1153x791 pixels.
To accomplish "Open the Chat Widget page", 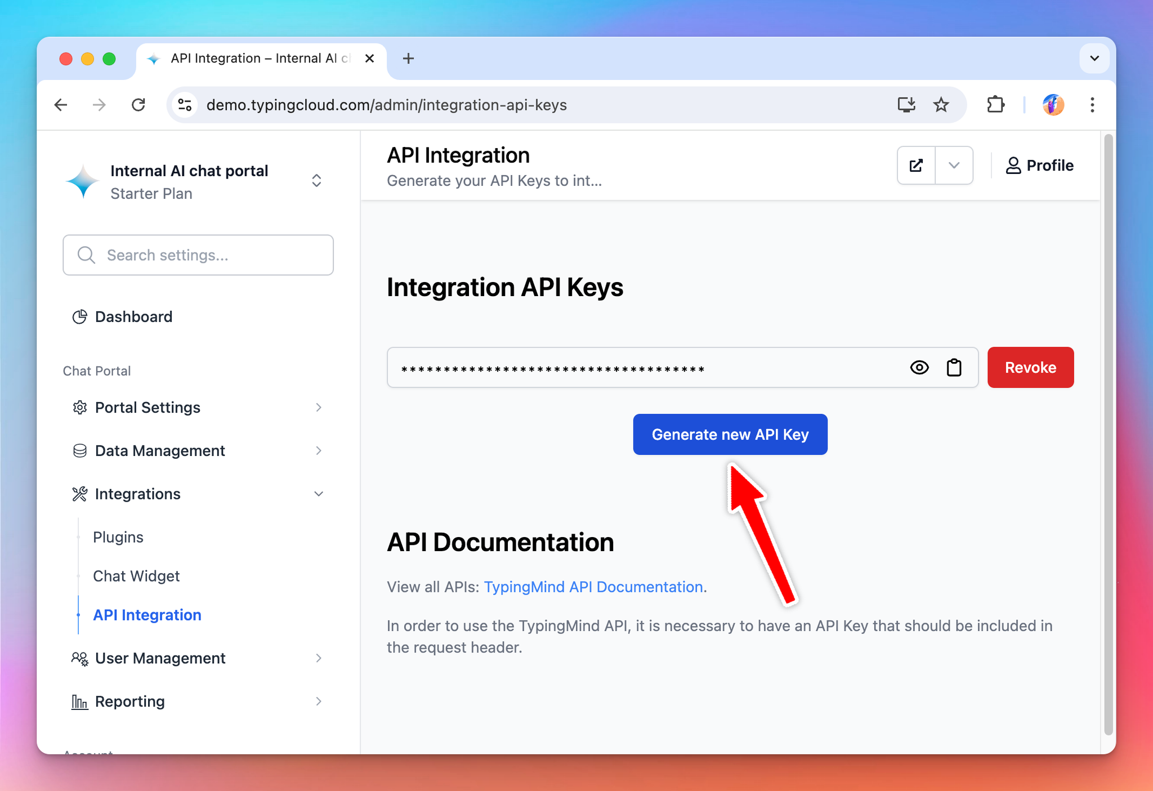I will click(x=136, y=576).
